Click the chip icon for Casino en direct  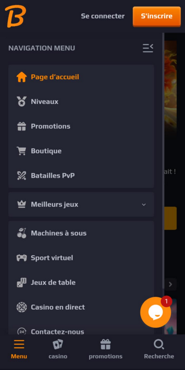21,307
